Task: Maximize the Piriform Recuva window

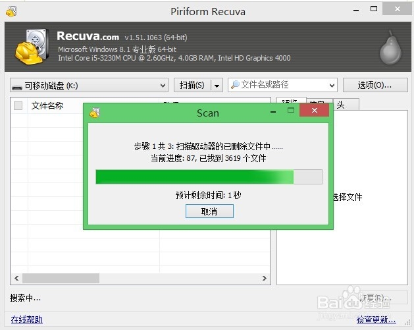Action: (374, 9)
